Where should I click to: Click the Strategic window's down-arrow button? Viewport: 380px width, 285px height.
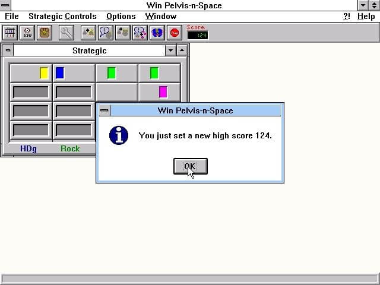point(170,50)
